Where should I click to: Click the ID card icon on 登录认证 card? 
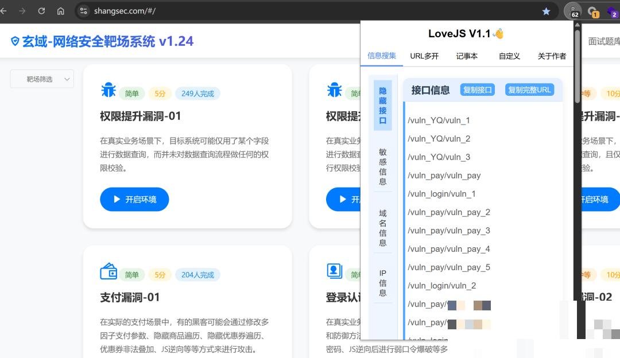click(335, 271)
